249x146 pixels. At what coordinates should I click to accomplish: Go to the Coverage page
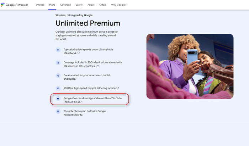click(65, 5)
